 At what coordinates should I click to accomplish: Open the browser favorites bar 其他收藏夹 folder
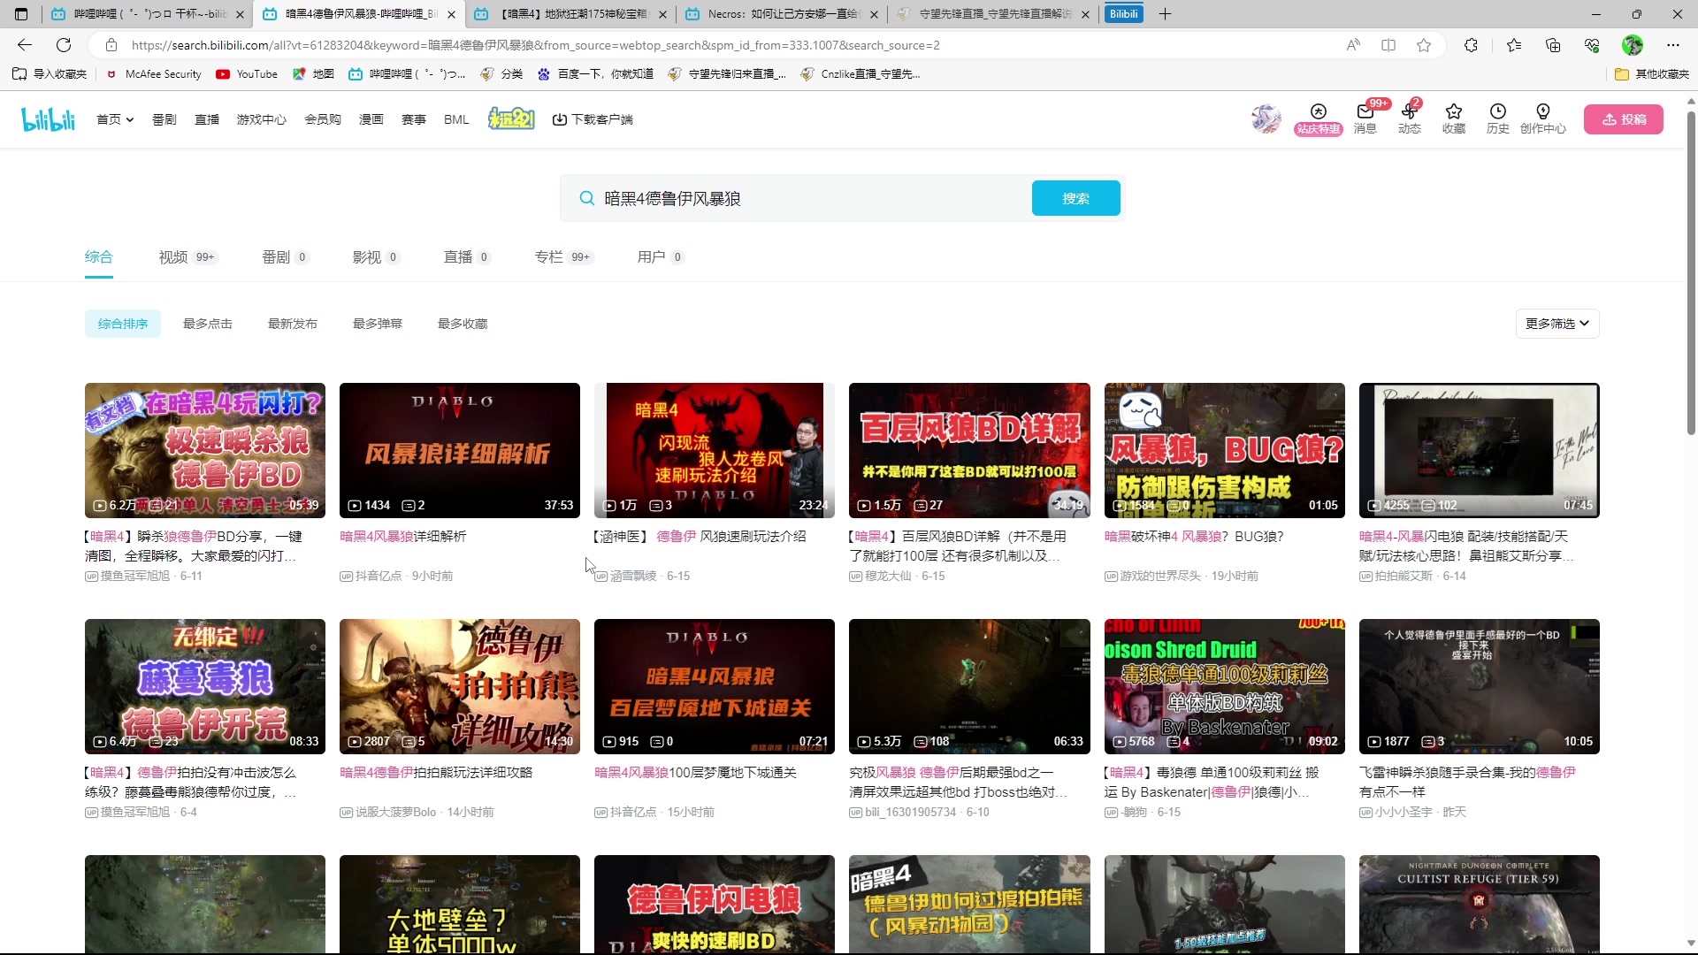click(x=1652, y=74)
